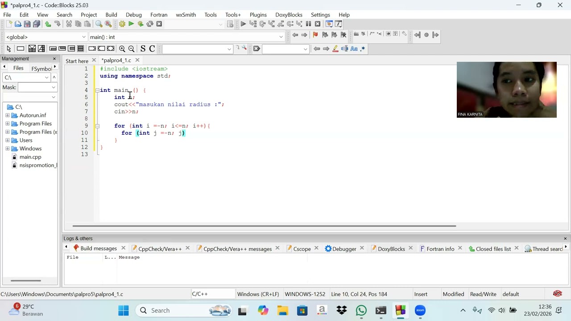Click the Find magnifier icon in the toolbar

pos(99,24)
